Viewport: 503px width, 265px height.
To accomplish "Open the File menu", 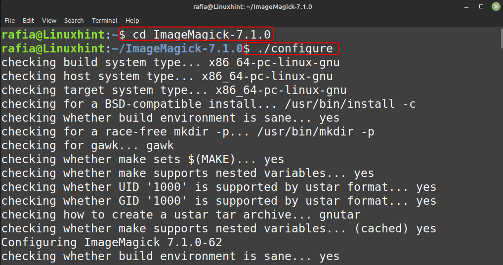I will coord(9,21).
